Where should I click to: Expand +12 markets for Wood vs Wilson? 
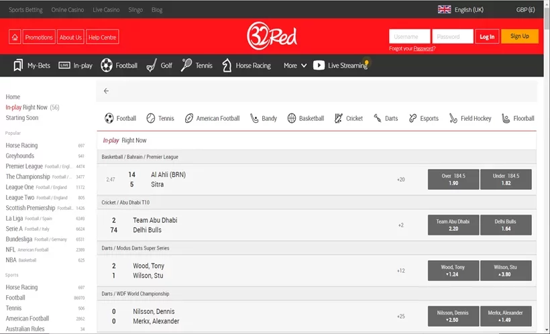click(401, 270)
